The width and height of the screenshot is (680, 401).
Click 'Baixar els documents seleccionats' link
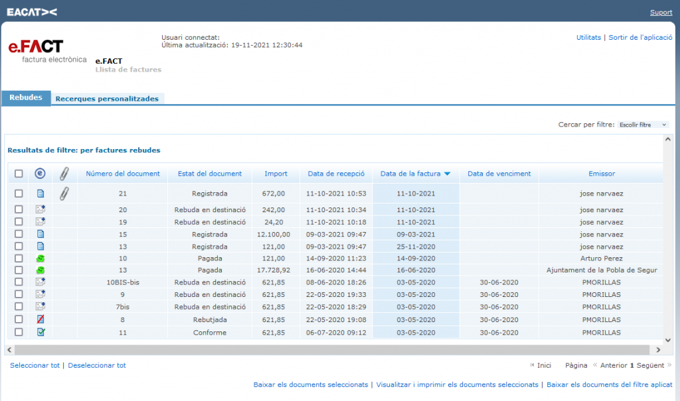pos(310,384)
